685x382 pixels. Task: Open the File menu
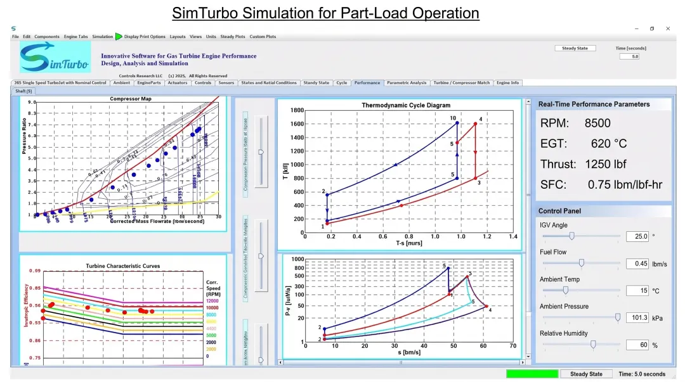tap(15, 37)
